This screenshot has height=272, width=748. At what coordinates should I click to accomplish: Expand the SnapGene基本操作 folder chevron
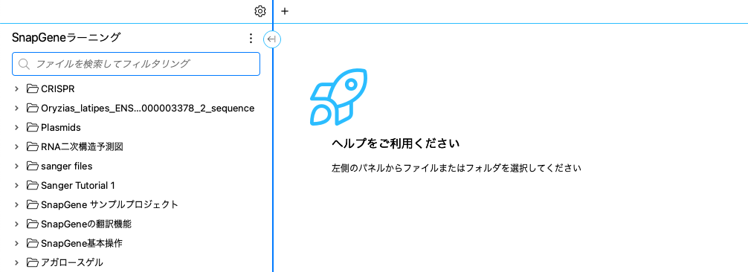click(16, 243)
